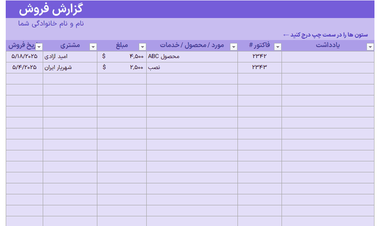Select the یادداشت header cell
This screenshot has height=226, width=378.
(328, 45)
